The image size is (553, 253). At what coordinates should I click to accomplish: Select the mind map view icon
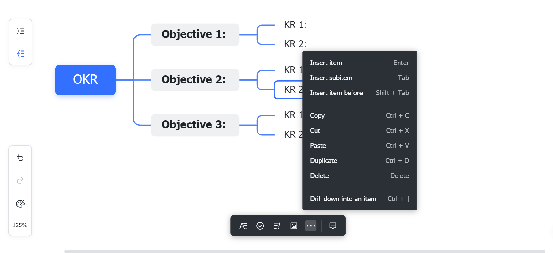tap(20, 53)
